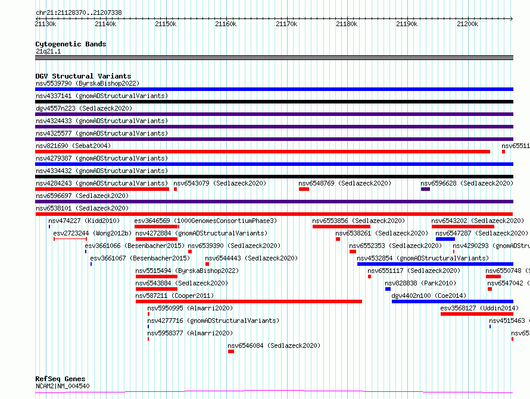Click the red bar under nsv6553856
The height and width of the screenshot is (399, 530).
(x=341, y=227)
